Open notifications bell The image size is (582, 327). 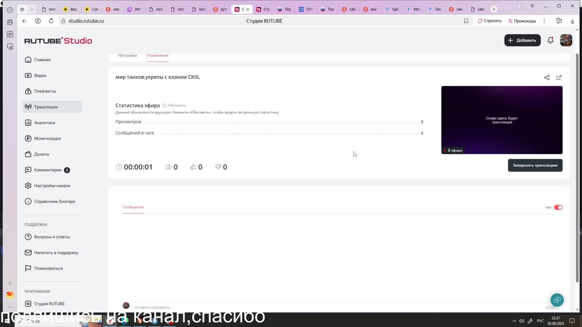(x=550, y=40)
